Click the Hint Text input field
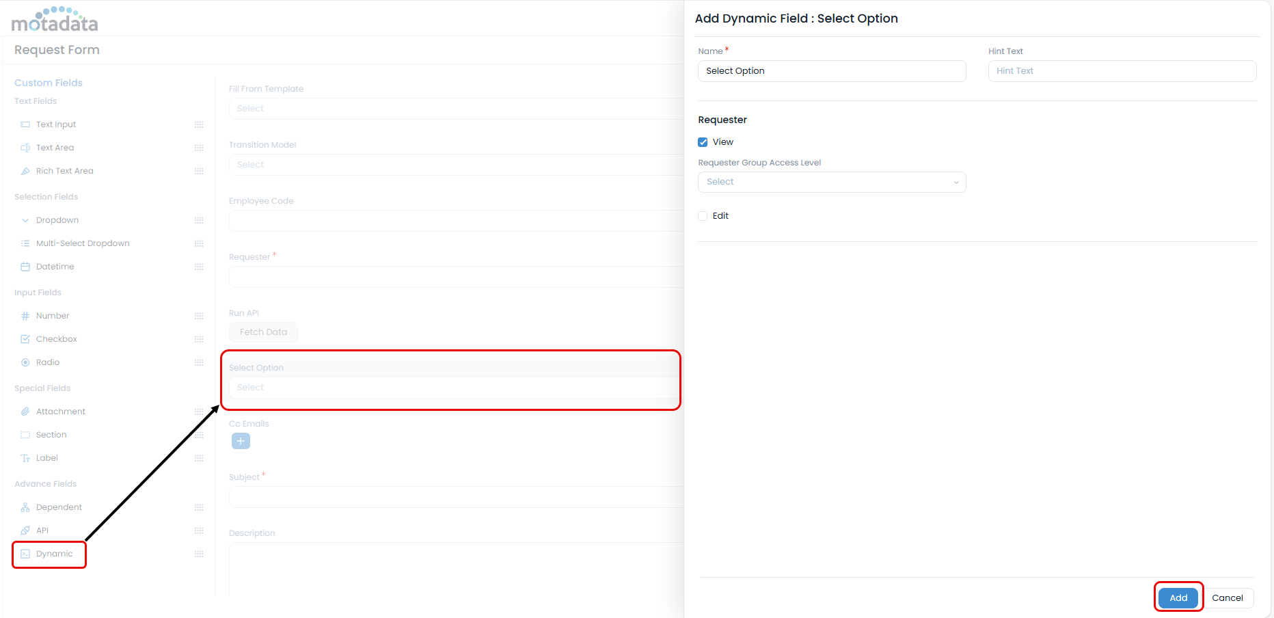 pos(1122,71)
